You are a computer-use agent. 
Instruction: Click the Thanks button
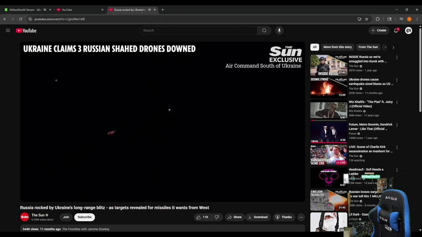click(x=284, y=217)
